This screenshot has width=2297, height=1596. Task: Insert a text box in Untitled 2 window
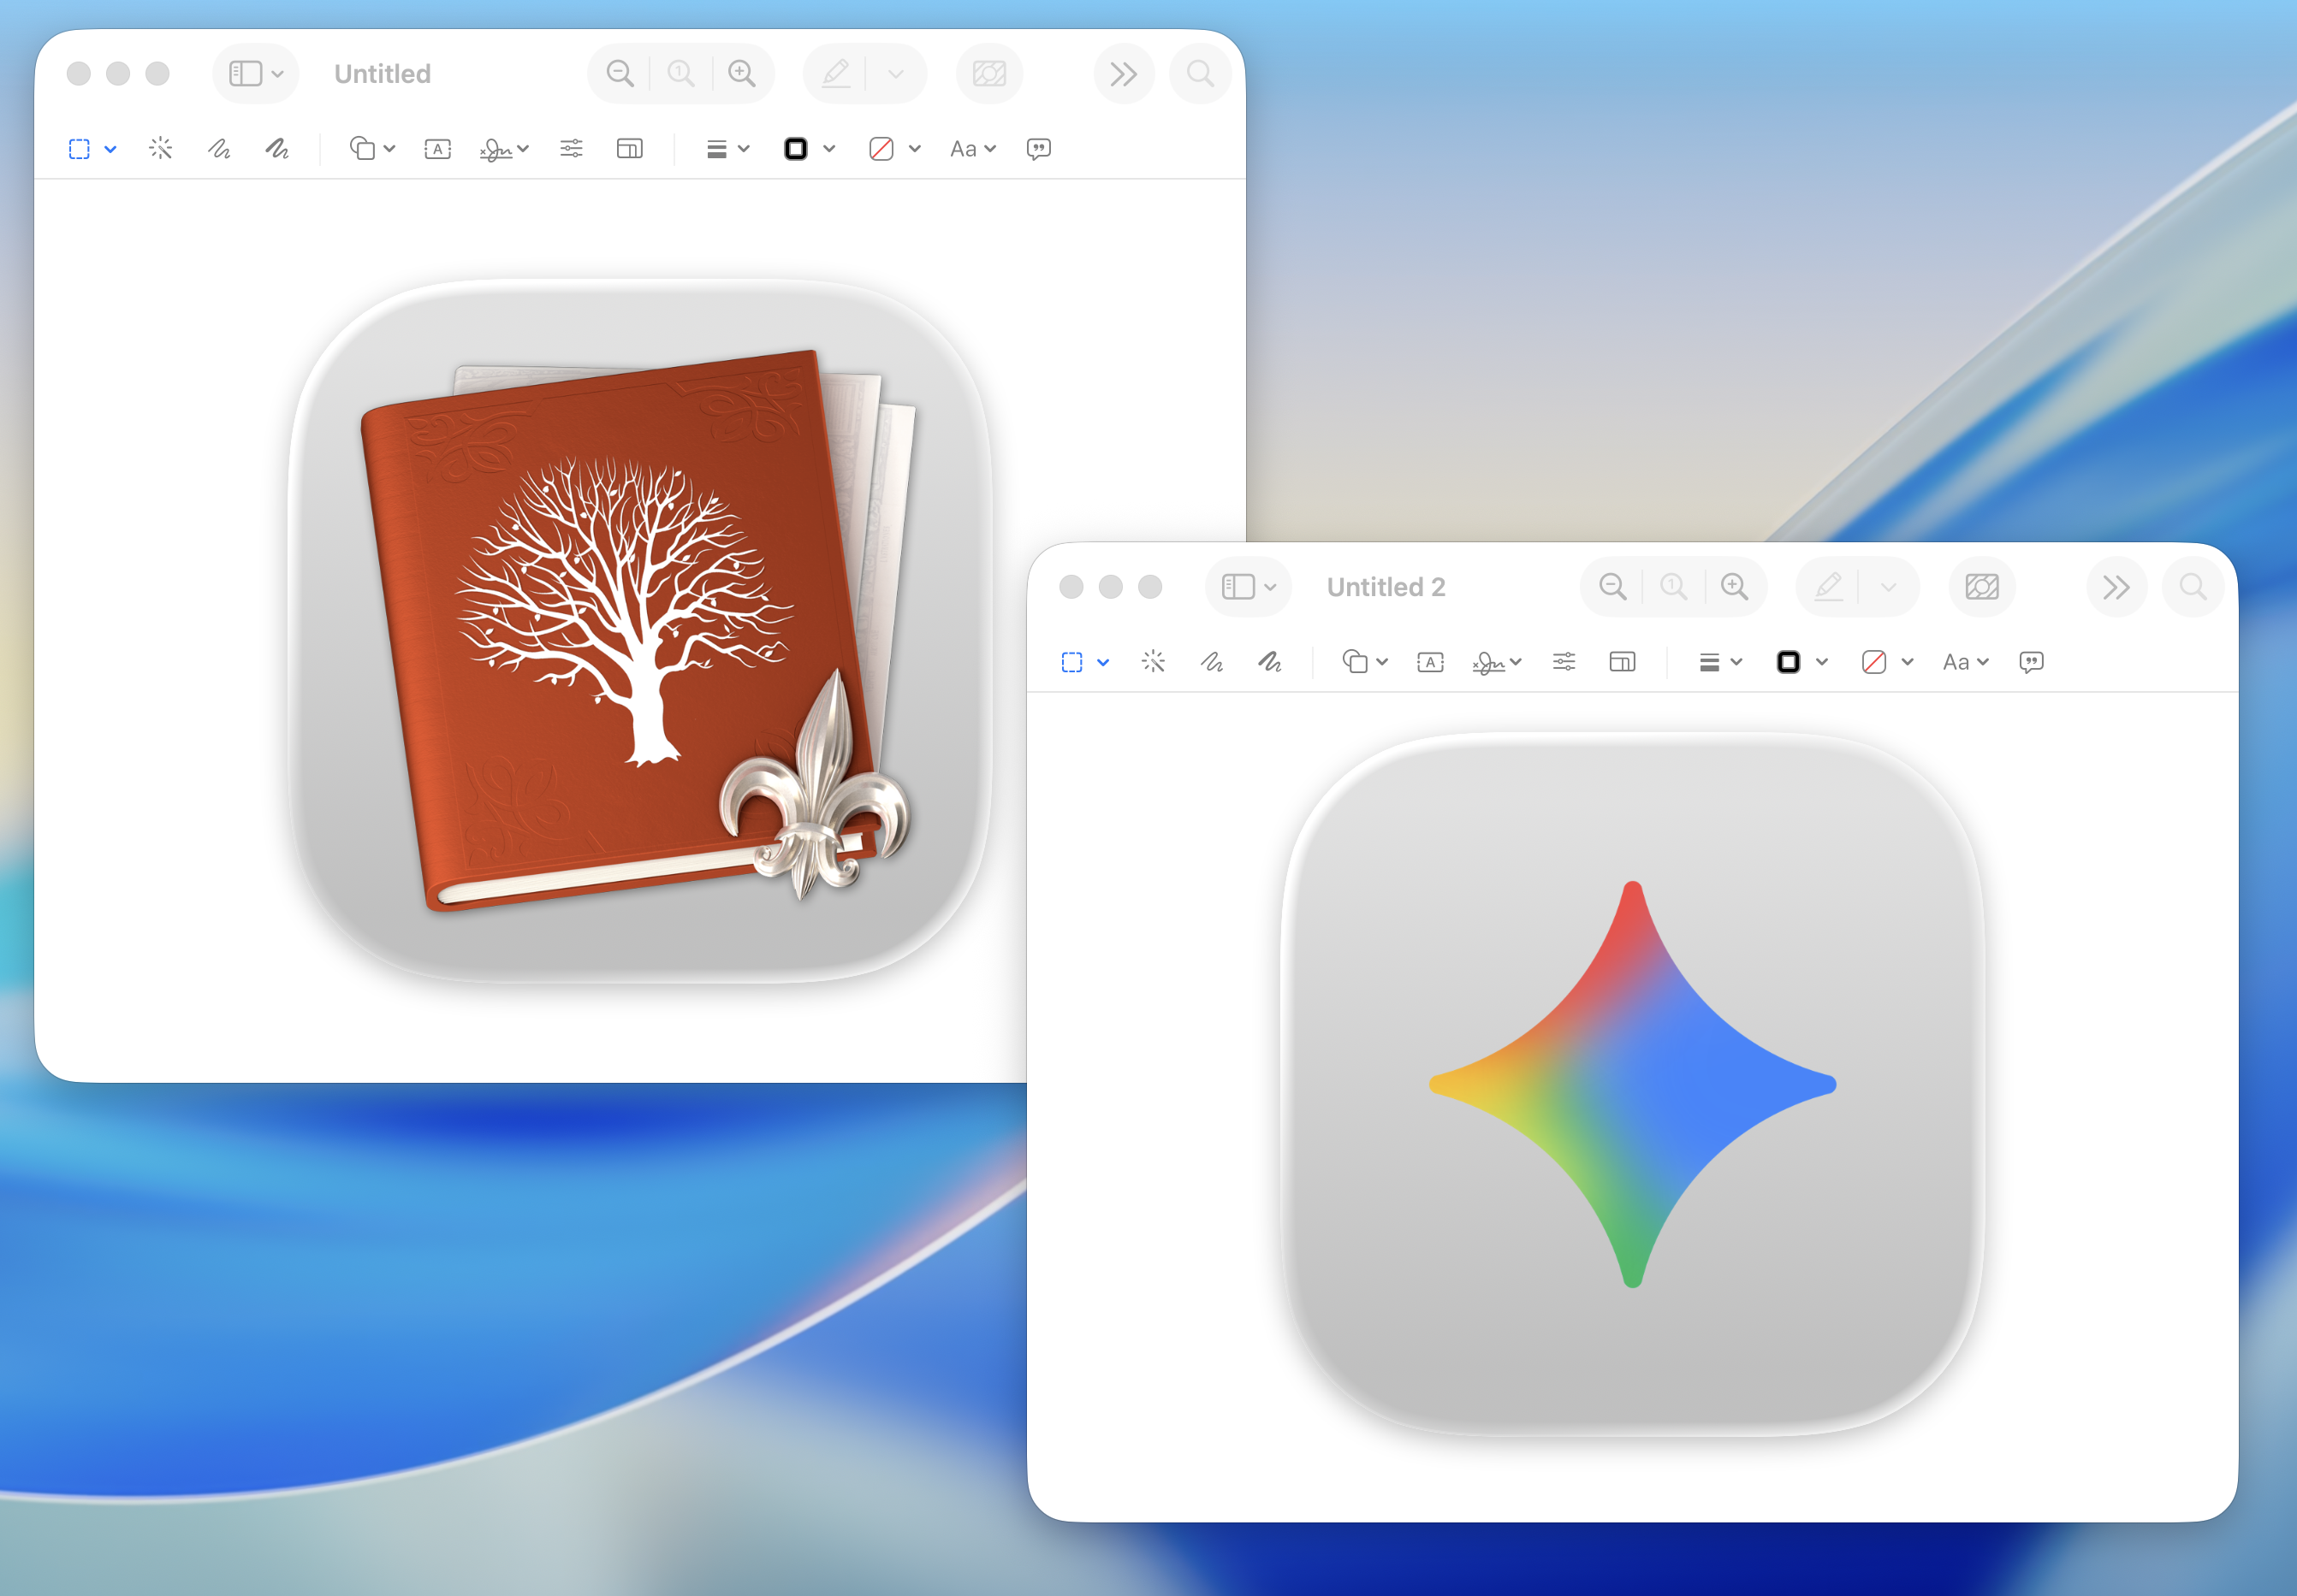click(x=1429, y=662)
